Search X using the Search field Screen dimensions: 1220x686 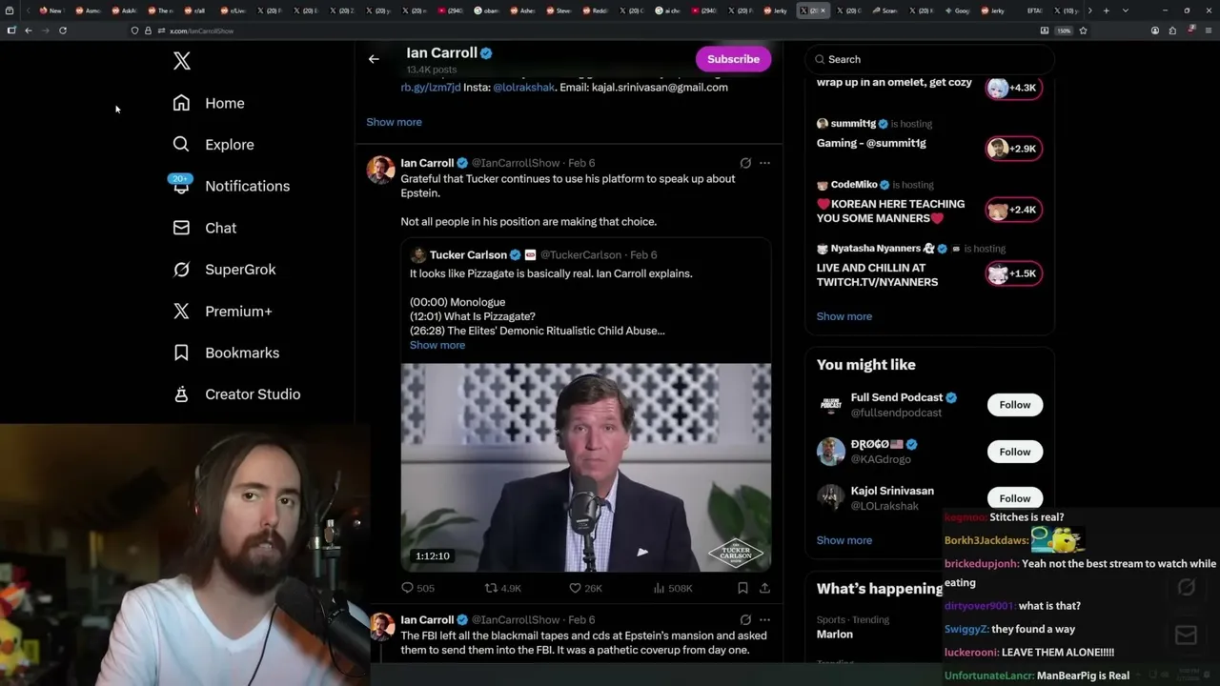[x=929, y=59]
